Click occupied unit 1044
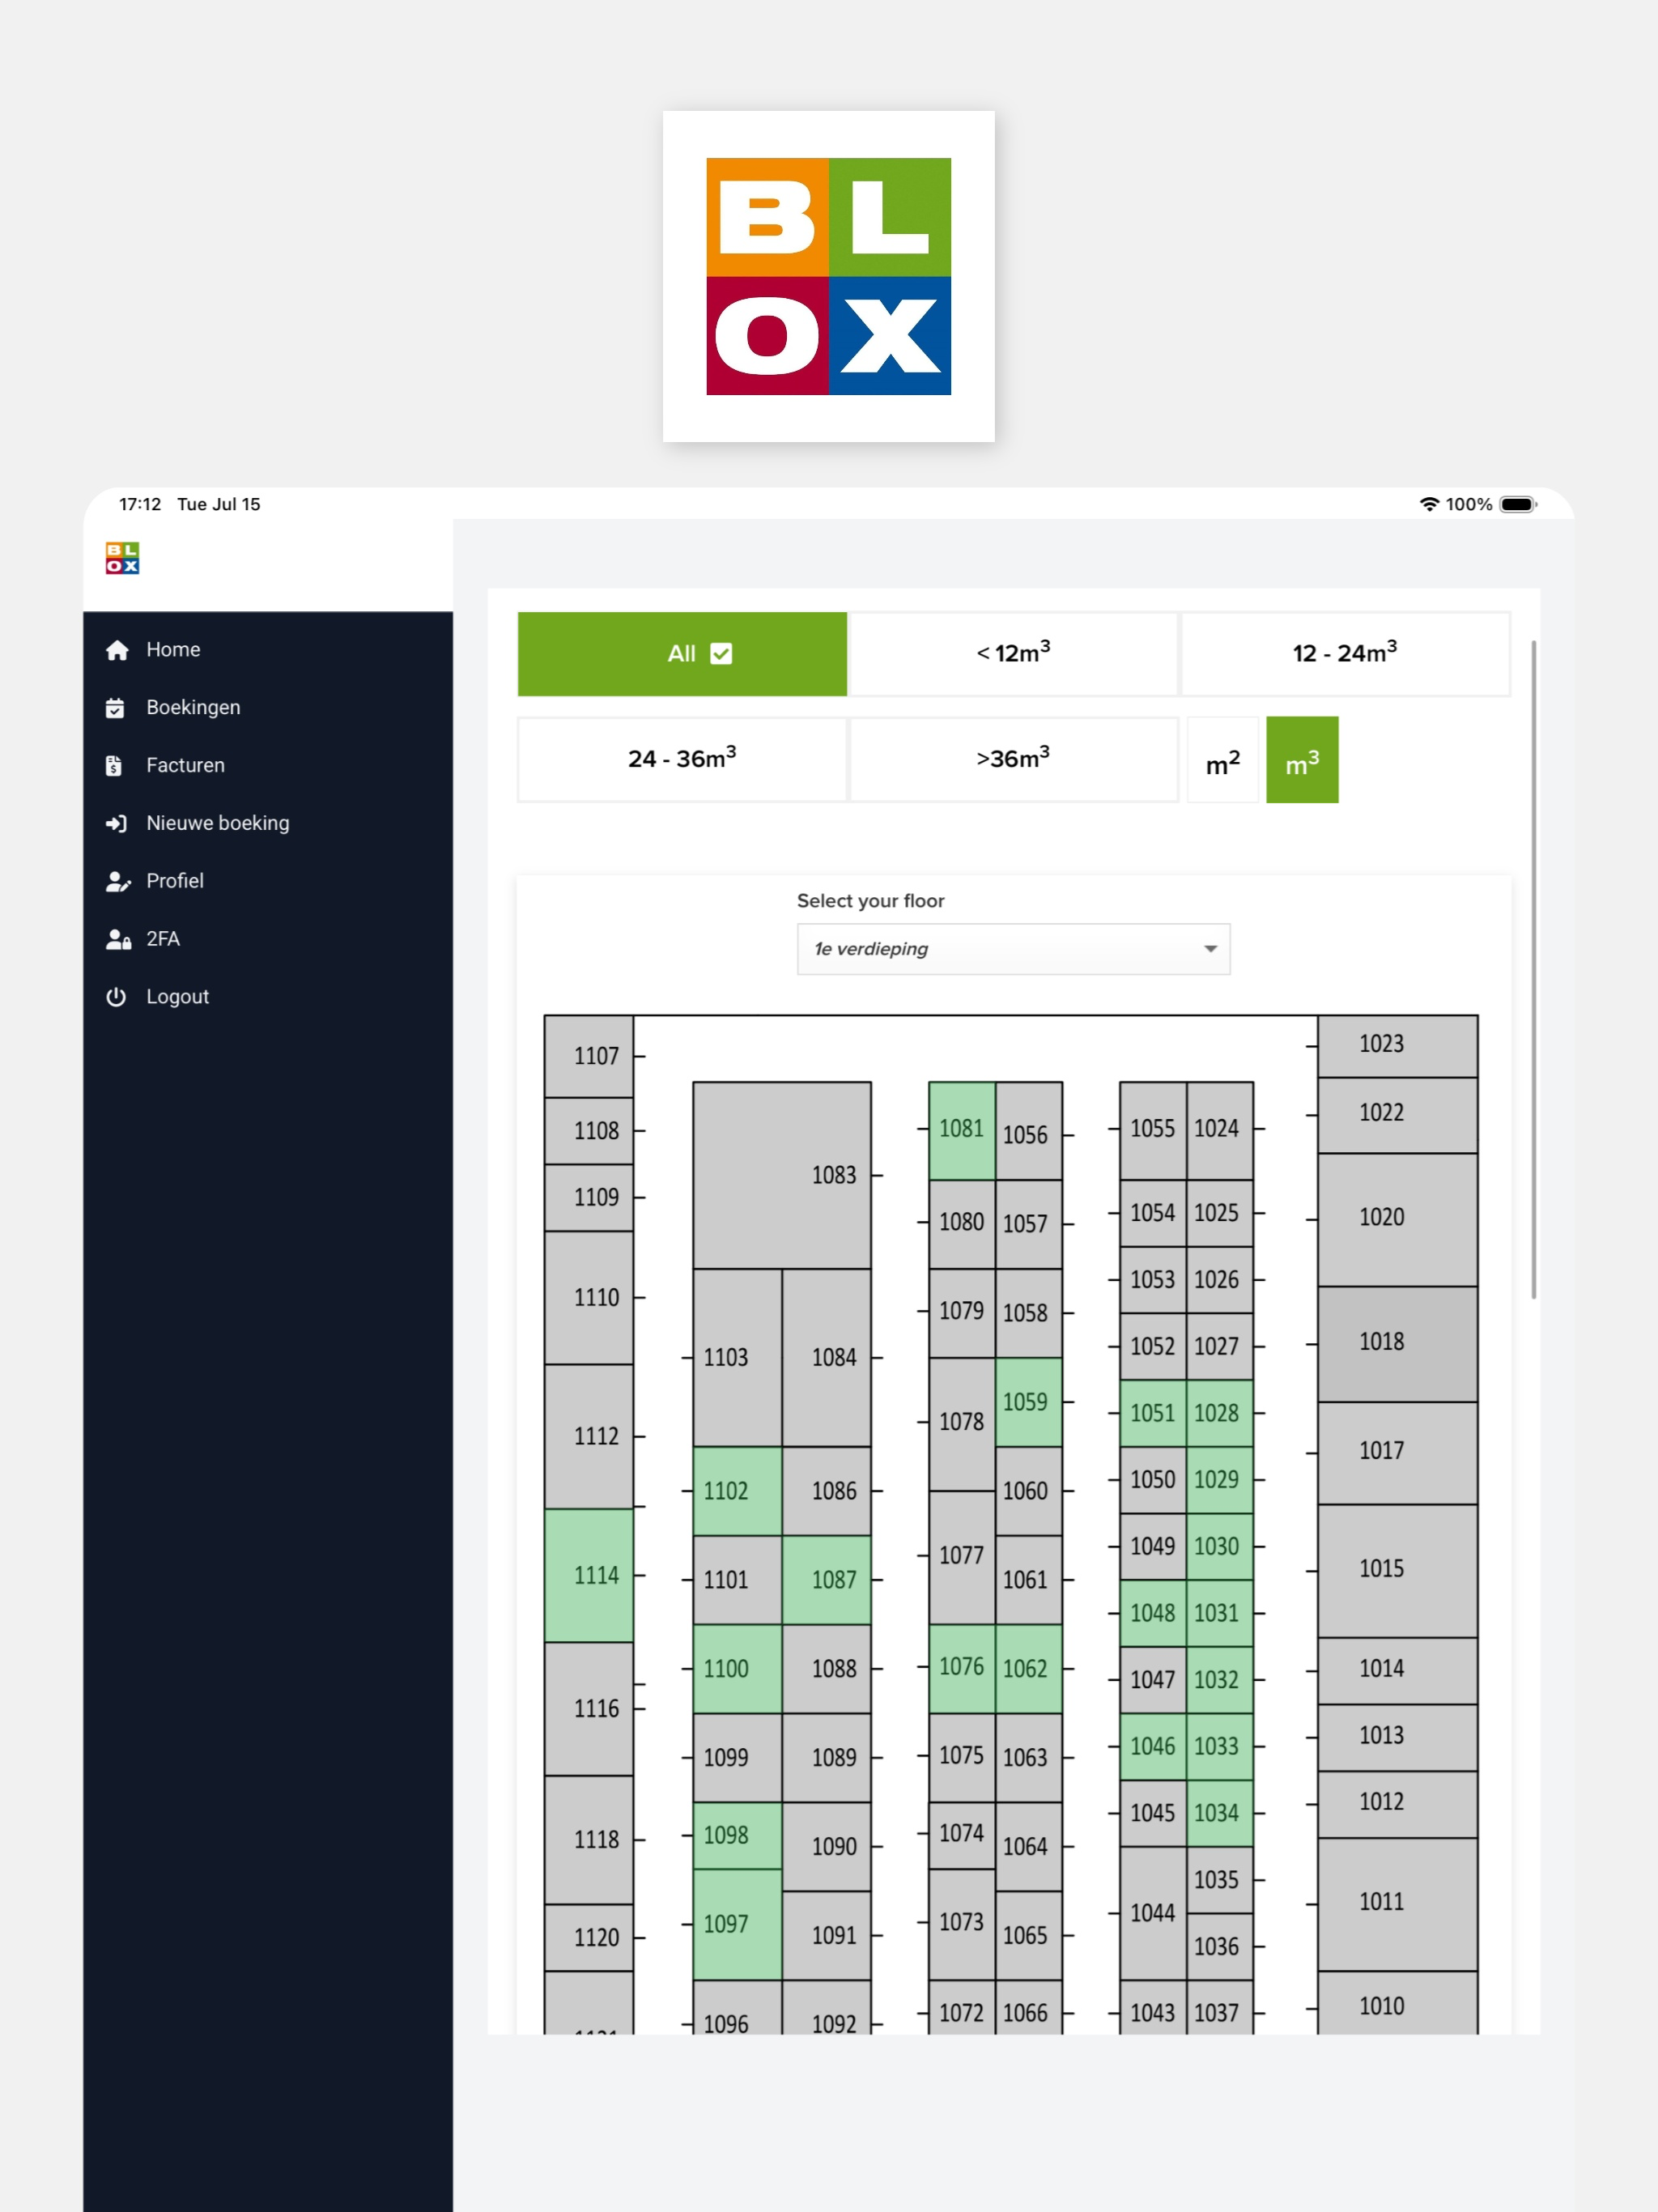Viewport: 1658px width, 2212px height. pos(1153,1913)
